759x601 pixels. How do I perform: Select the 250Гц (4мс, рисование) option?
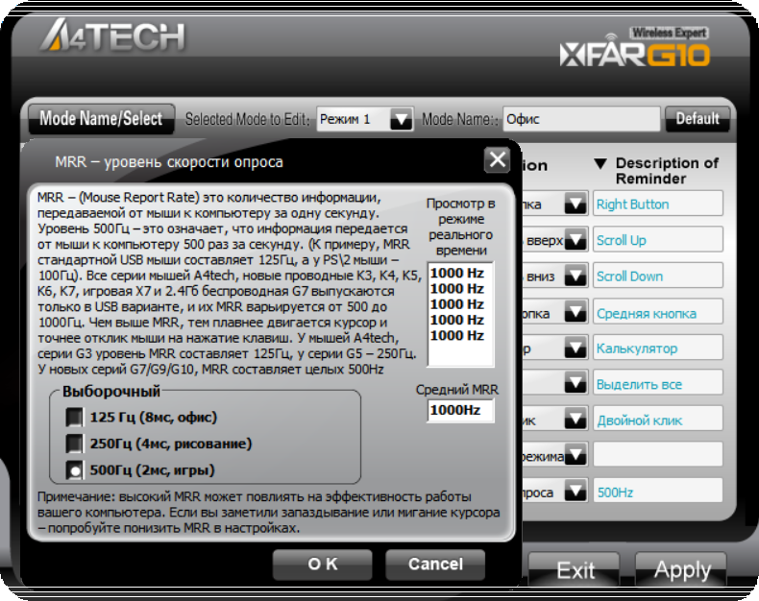(x=74, y=444)
